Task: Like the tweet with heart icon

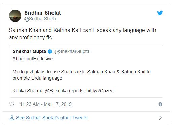Action: click(12, 104)
